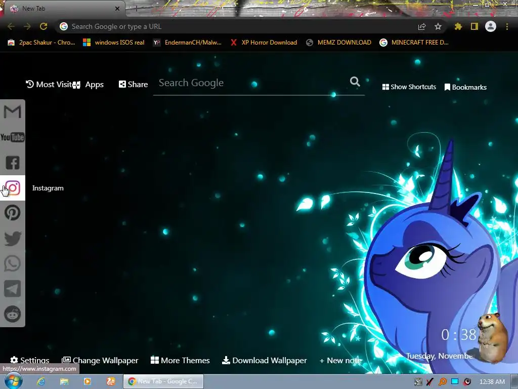Click the Instagram sidebar icon
This screenshot has width=518, height=389.
[x=13, y=188]
